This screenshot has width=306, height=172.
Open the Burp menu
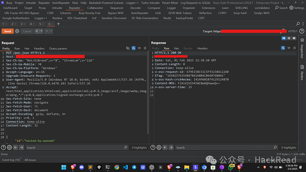point(9,3)
